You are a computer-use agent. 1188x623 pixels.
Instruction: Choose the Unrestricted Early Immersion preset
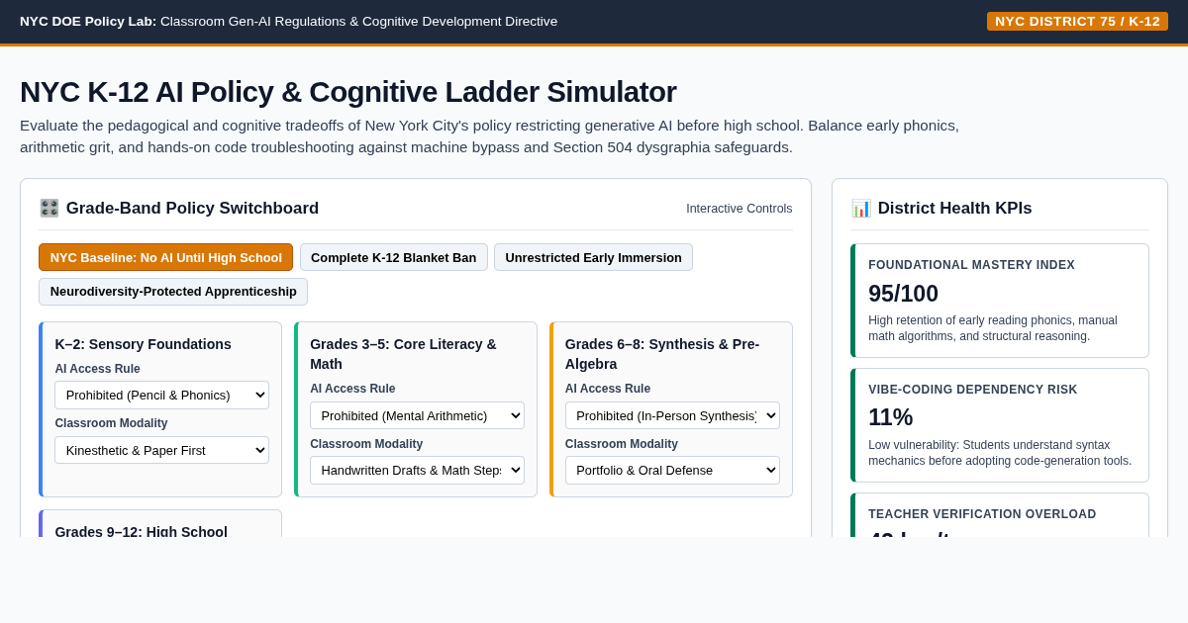(x=593, y=257)
